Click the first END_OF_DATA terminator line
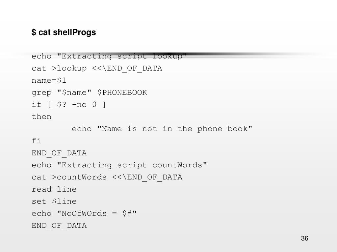This screenshot has height=252, width=337. pos(59,153)
